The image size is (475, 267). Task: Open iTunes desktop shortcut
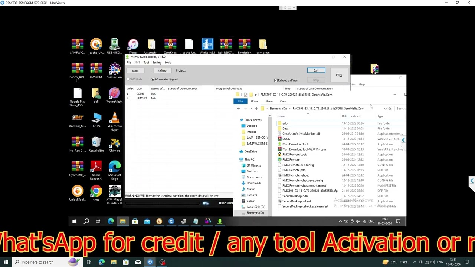click(x=133, y=46)
